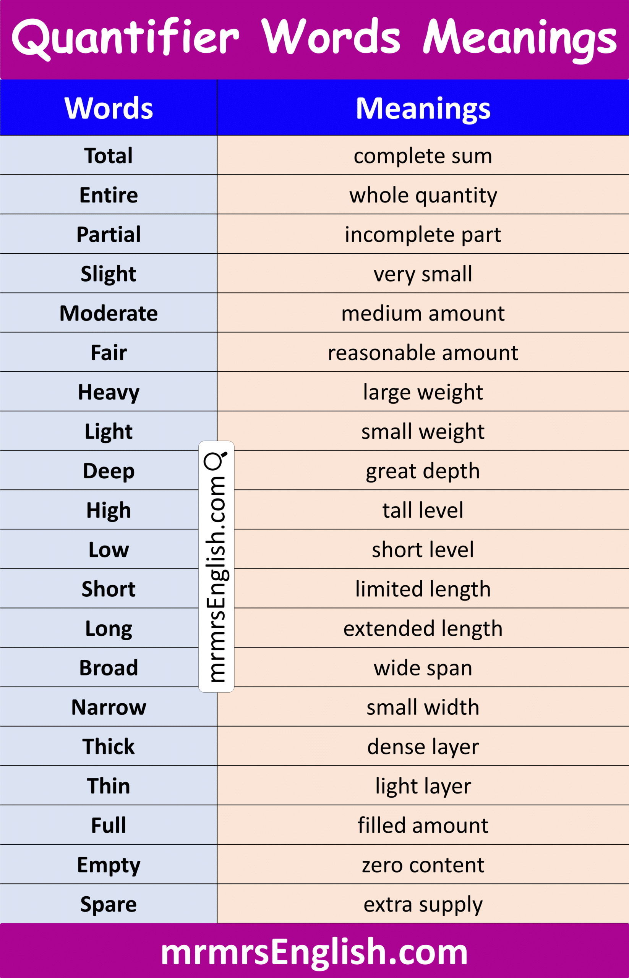Click the magnifier icon in the vertical watermark
Screen dimensions: 629x978
(x=215, y=461)
